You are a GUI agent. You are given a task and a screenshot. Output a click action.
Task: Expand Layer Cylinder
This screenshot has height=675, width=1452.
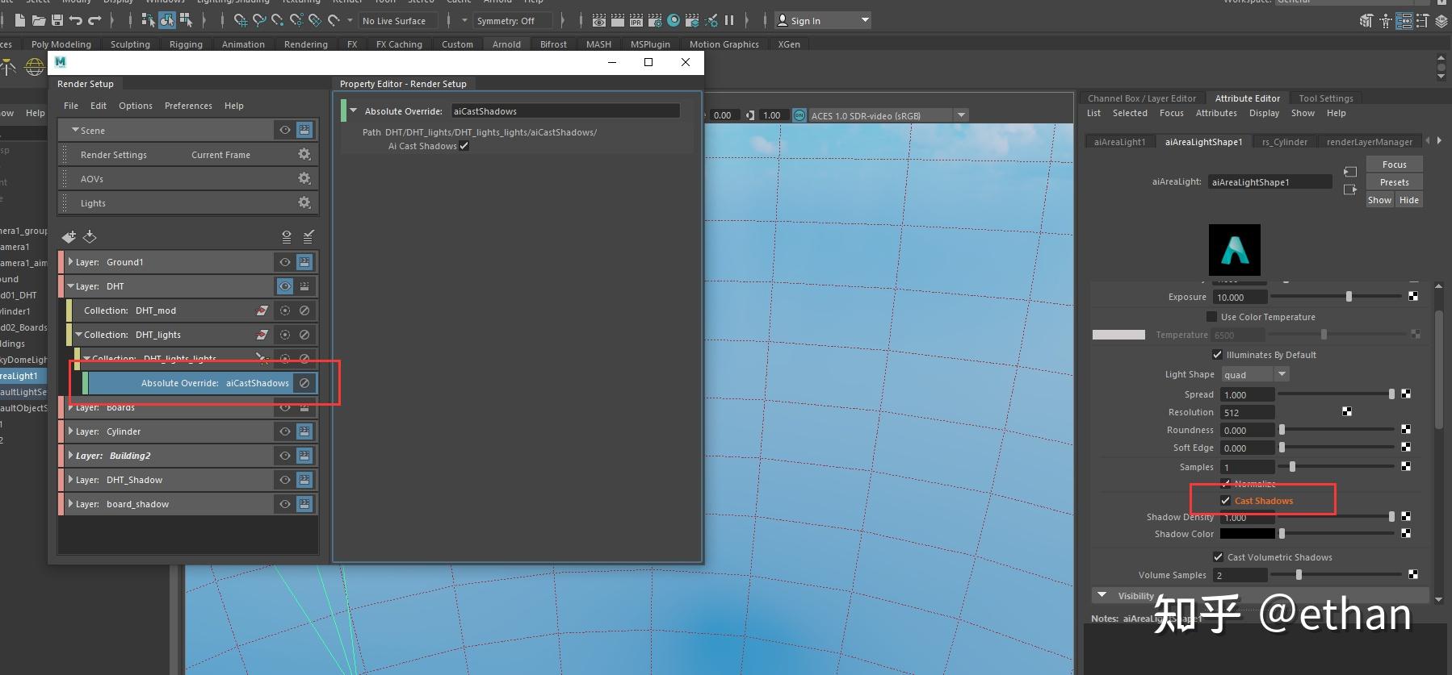point(71,431)
